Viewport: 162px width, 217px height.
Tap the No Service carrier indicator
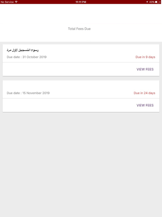(7, 2)
